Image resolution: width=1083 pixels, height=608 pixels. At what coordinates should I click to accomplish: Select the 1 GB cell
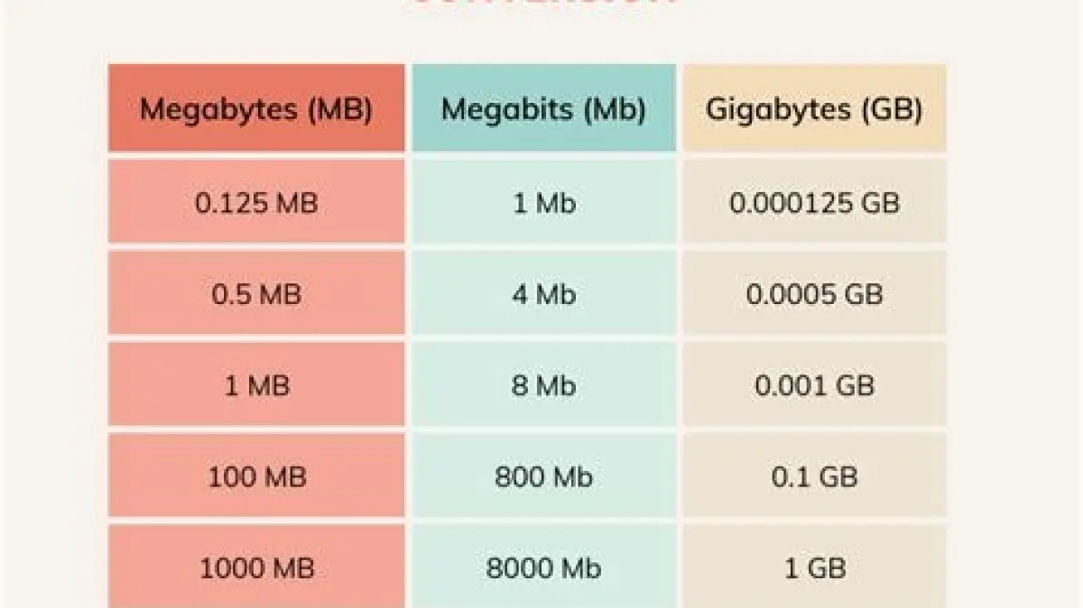click(x=814, y=568)
